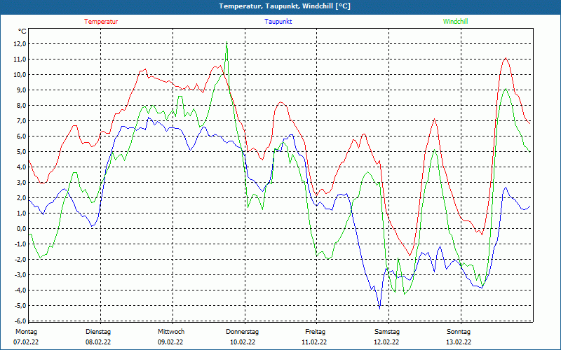
Task: Click the 11.02.22 date label
Action: coord(314,342)
